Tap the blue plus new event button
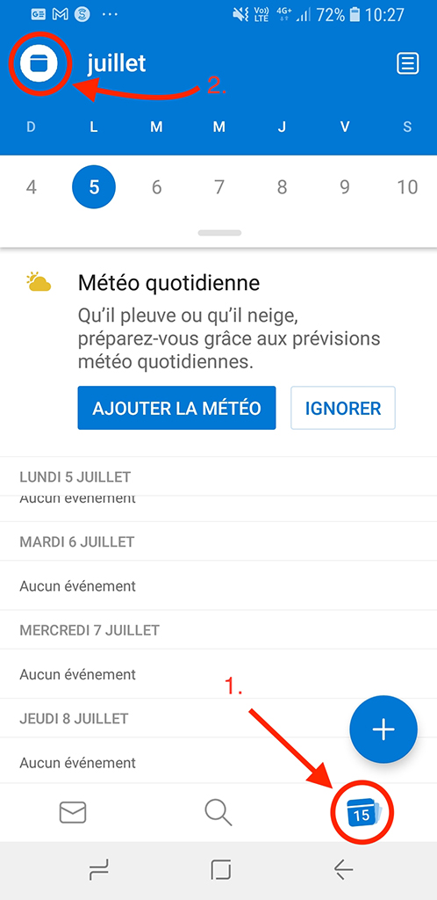Screen dimensions: 437x900 [383, 729]
